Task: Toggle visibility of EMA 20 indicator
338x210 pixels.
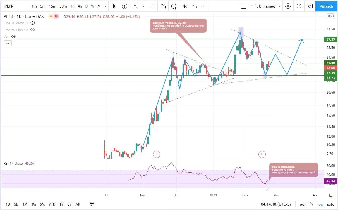Action: pos(33,23)
